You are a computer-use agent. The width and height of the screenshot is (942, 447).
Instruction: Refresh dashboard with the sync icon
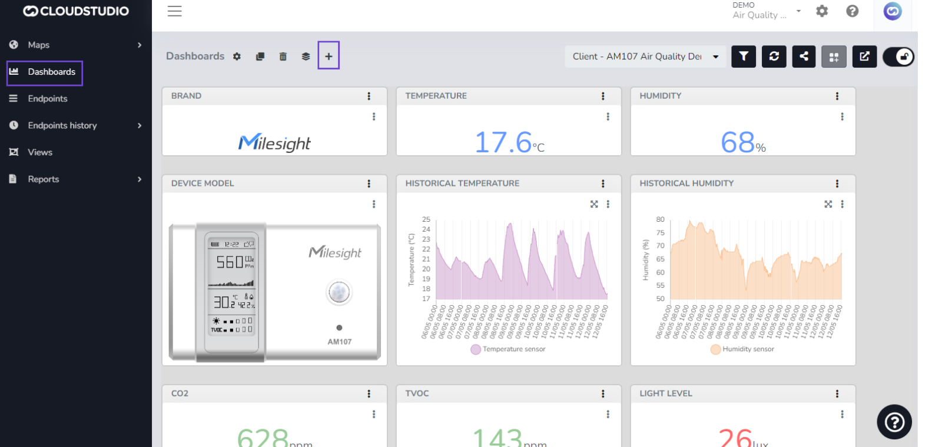pyautogui.click(x=774, y=56)
